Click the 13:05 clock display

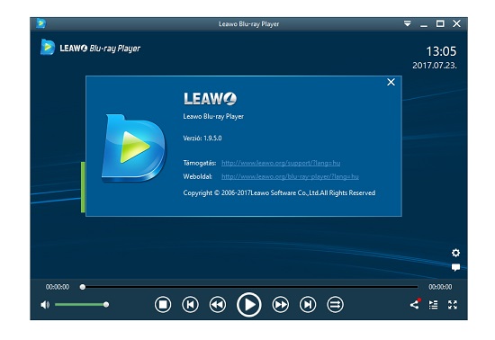441,51
